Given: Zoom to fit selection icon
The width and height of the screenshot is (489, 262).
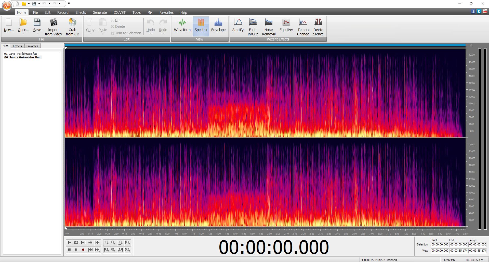Looking at the screenshot, I should (x=113, y=250).
